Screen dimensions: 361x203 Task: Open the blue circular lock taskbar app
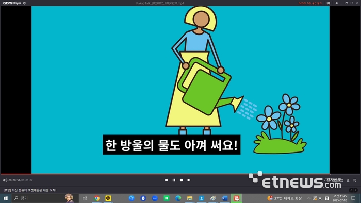point(143,198)
